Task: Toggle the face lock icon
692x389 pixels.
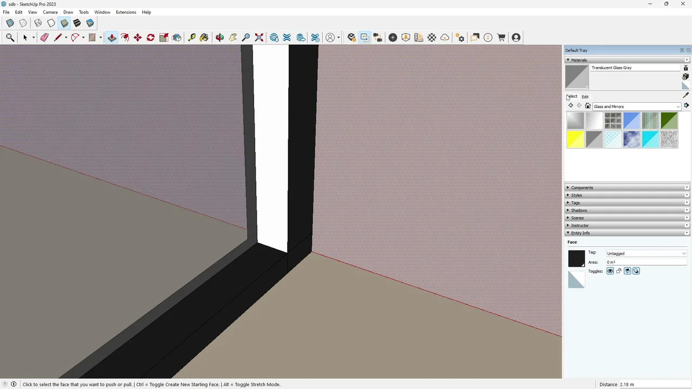Action: tap(618, 271)
